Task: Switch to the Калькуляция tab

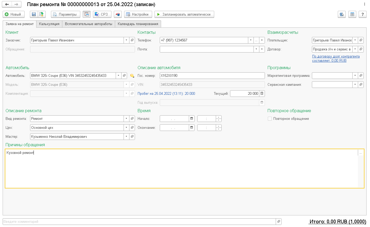Action: [x=49, y=24]
